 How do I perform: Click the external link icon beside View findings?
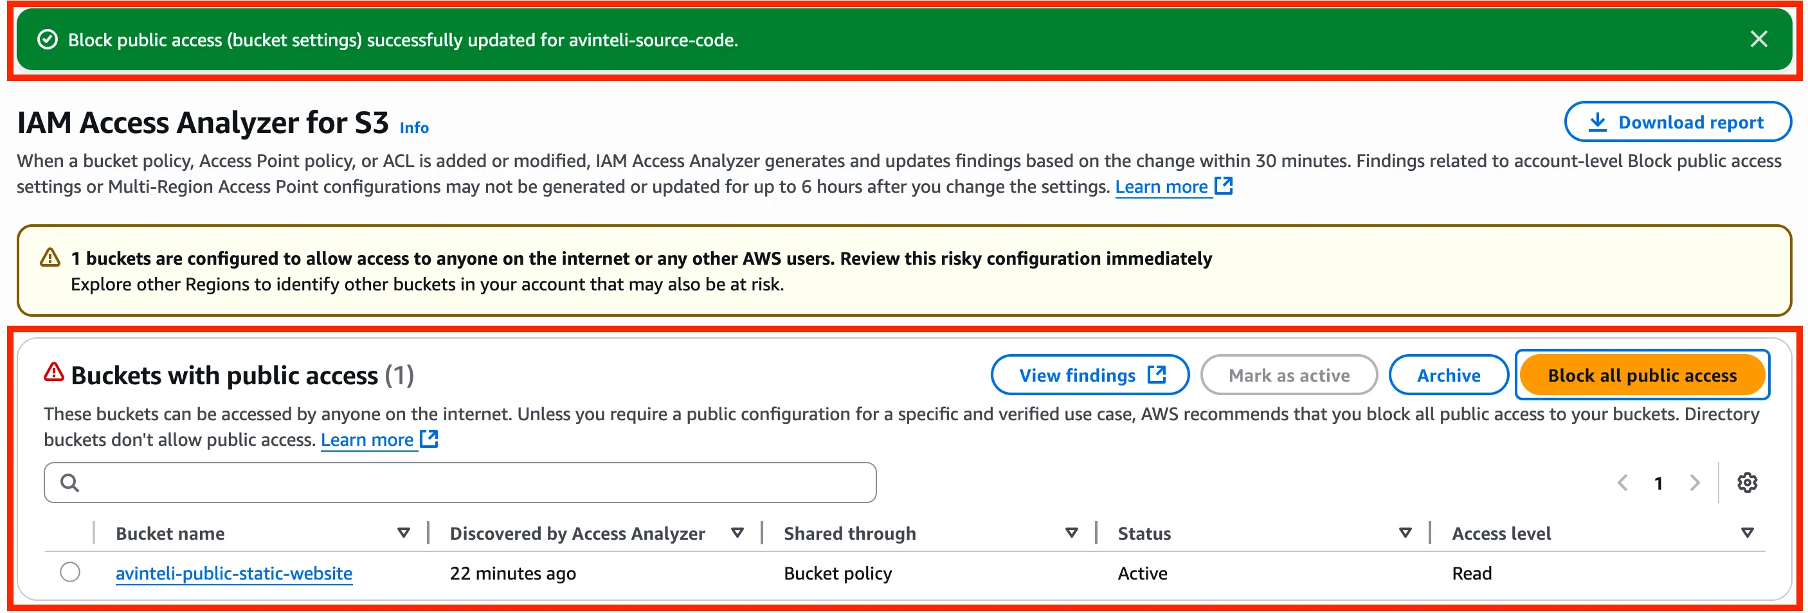[1157, 375]
